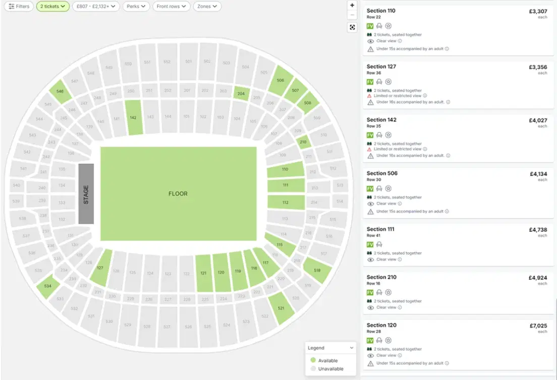This screenshot has width=557, height=380.
Task: Open the 2 tickets quantity dropdown
Action: click(53, 7)
